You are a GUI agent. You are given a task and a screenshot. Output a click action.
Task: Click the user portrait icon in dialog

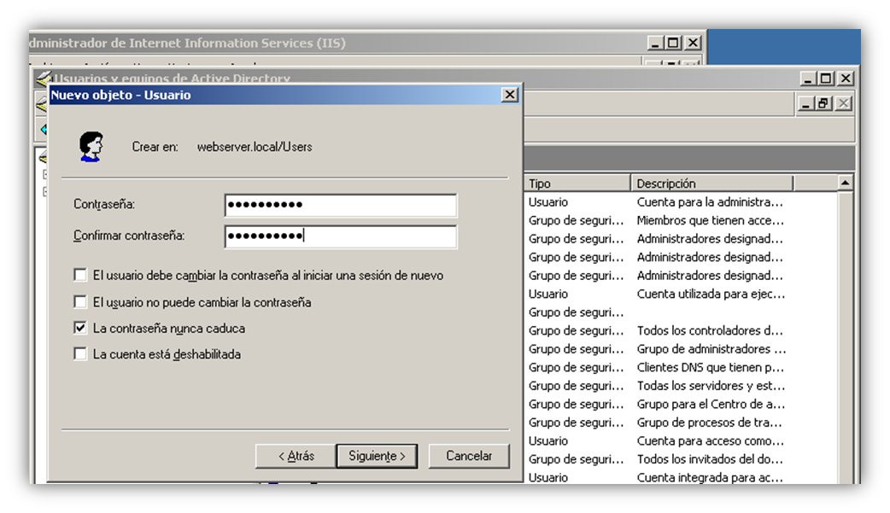pos(91,147)
